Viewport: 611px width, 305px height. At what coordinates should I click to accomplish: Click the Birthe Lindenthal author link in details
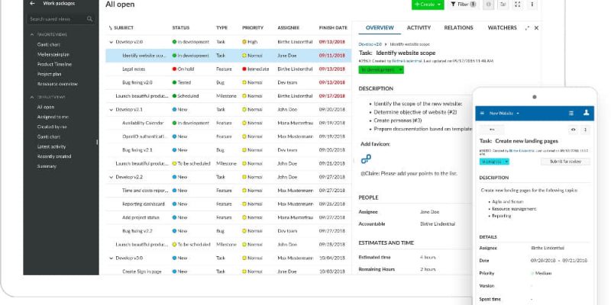pyautogui.click(x=409, y=61)
